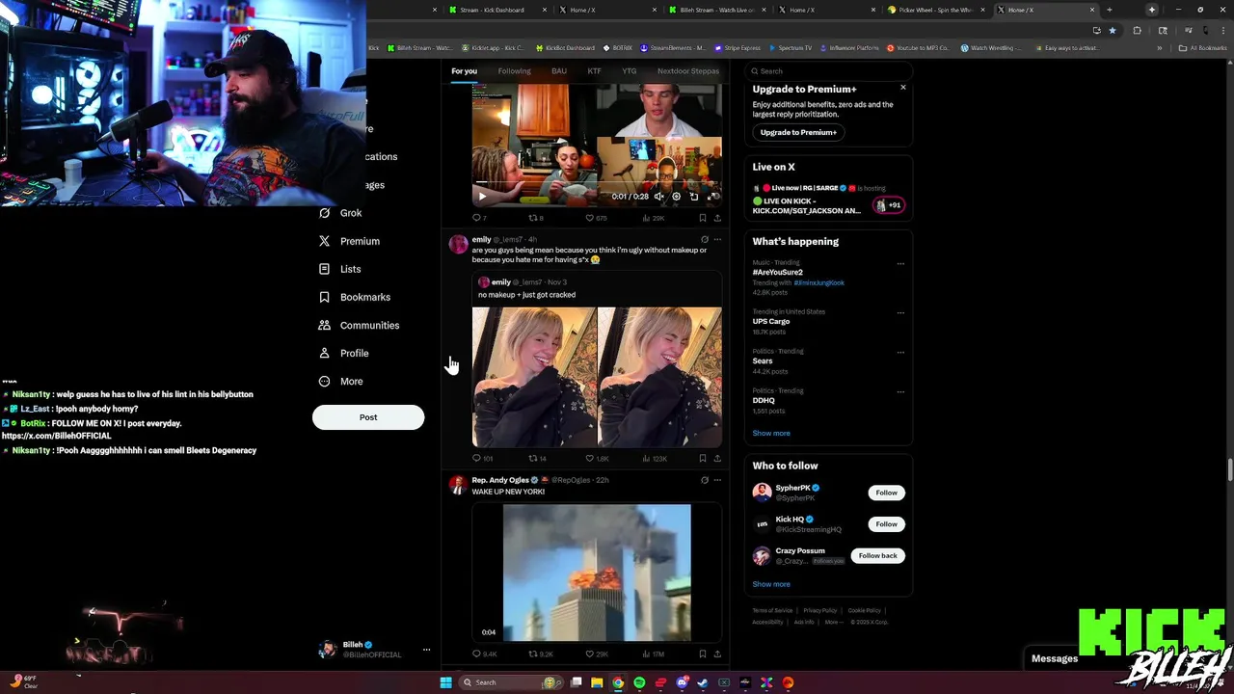The image size is (1234, 694).
Task: Open more options for DDHQ trend
Action: pos(900,391)
